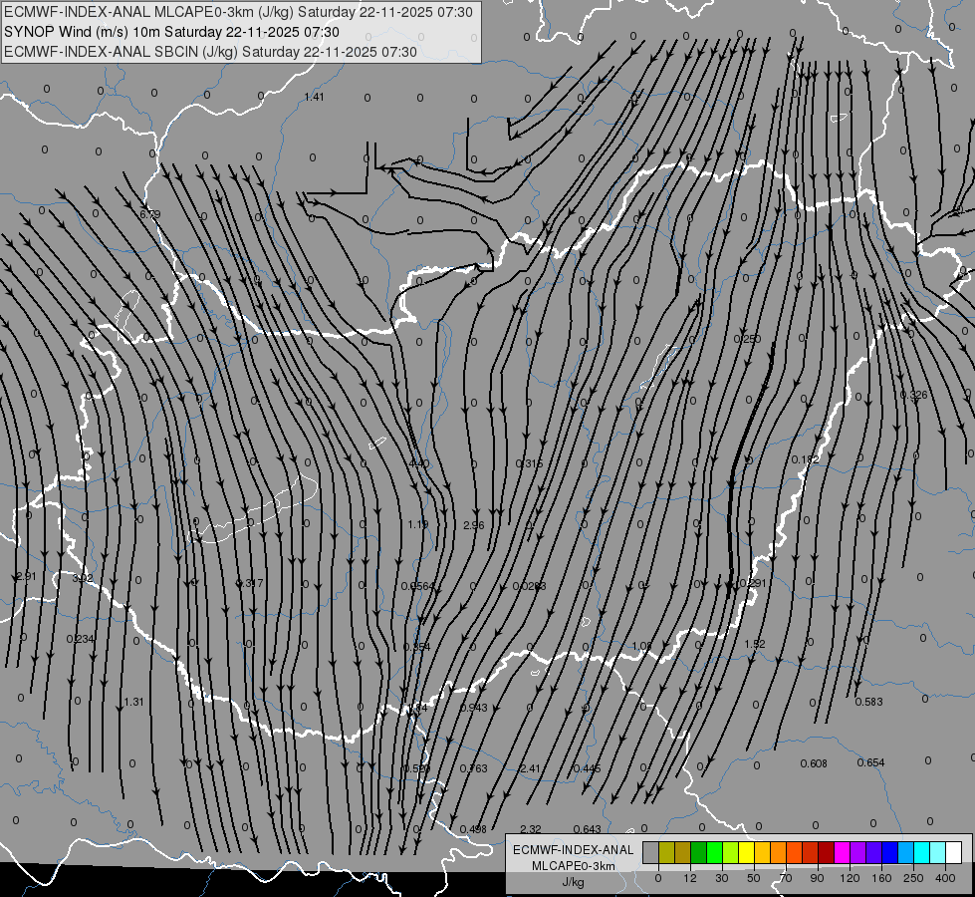Click the 30 tick label on legend scale
This screenshot has width=975, height=897.
(721, 878)
